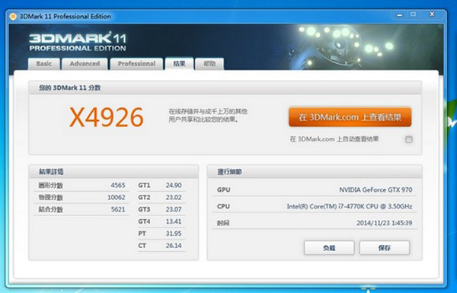The height and width of the screenshot is (293, 457).
Task: Click the GT4 result 13.41
Action: point(174,221)
